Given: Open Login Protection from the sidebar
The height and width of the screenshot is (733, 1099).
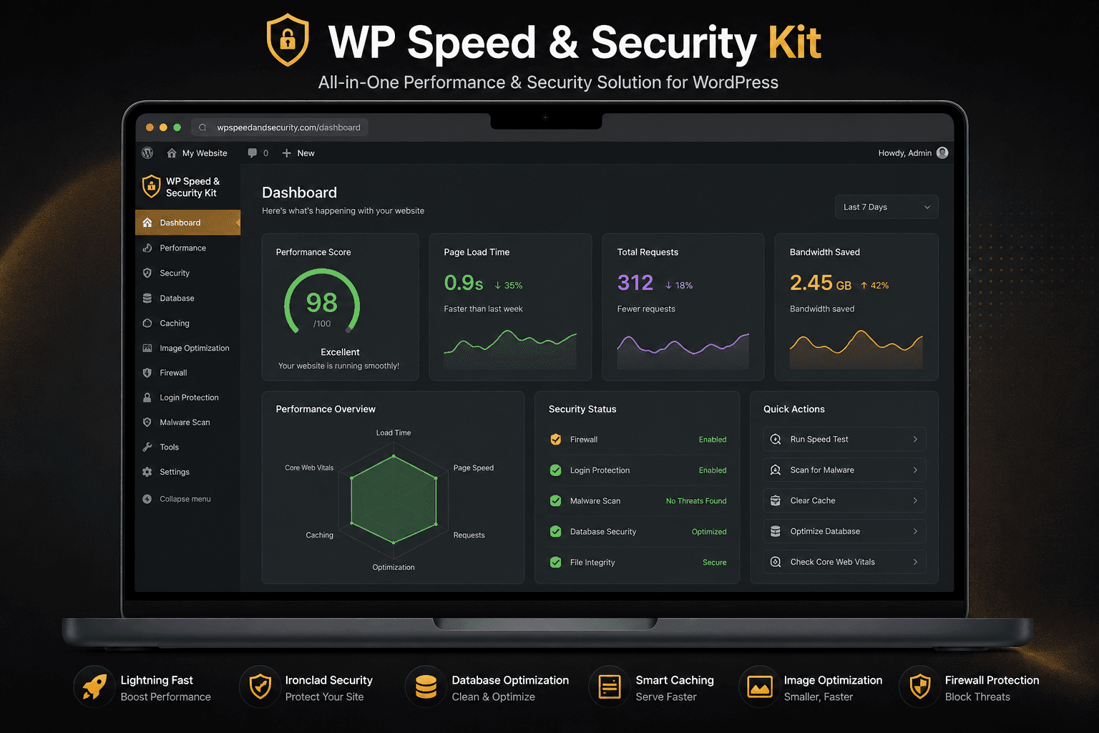Looking at the screenshot, I should click(187, 397).
